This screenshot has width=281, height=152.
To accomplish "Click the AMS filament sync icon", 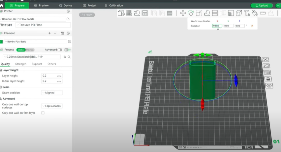I will (62, 33).
